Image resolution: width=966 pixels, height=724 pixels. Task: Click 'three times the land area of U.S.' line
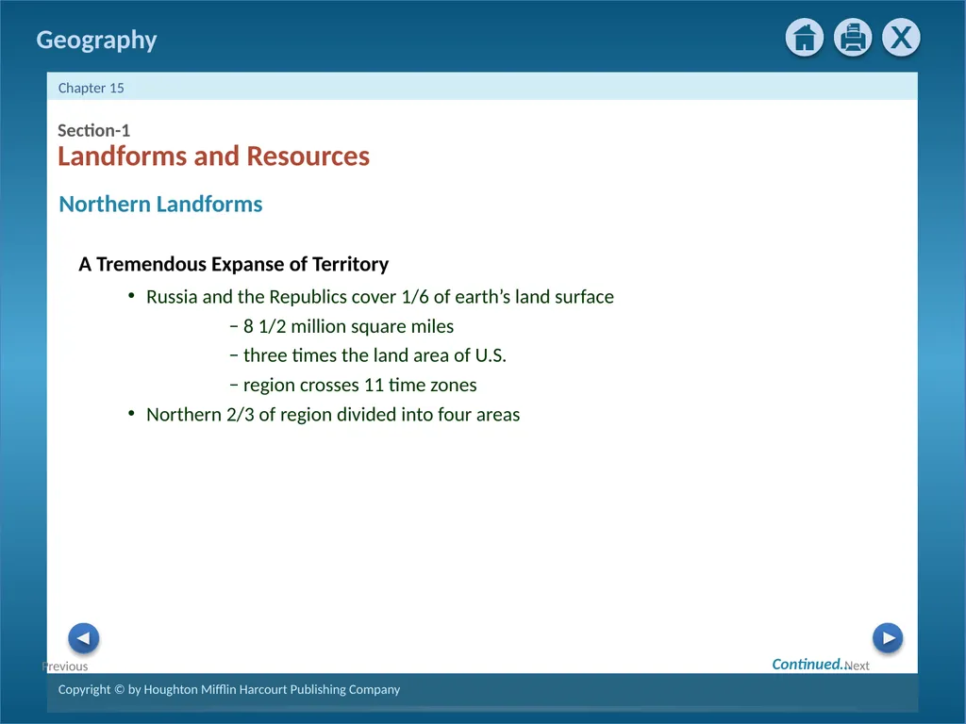tap(375, 355)
